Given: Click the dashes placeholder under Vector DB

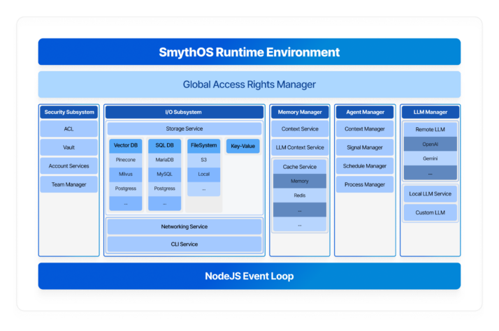Looking at the screenshot, I should pyautogui.click(x=126, y=203).
